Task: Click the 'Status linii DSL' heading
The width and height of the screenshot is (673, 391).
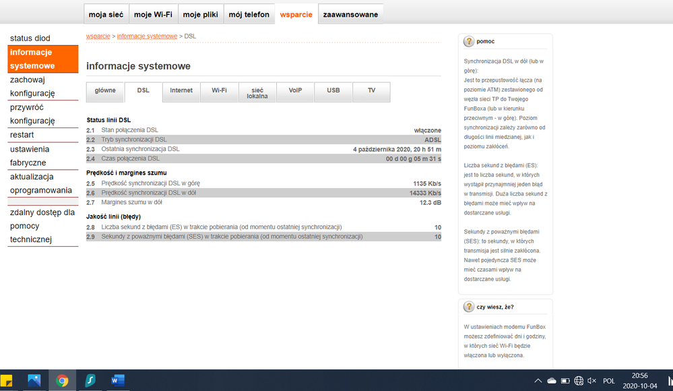Action: click(108, 120)
